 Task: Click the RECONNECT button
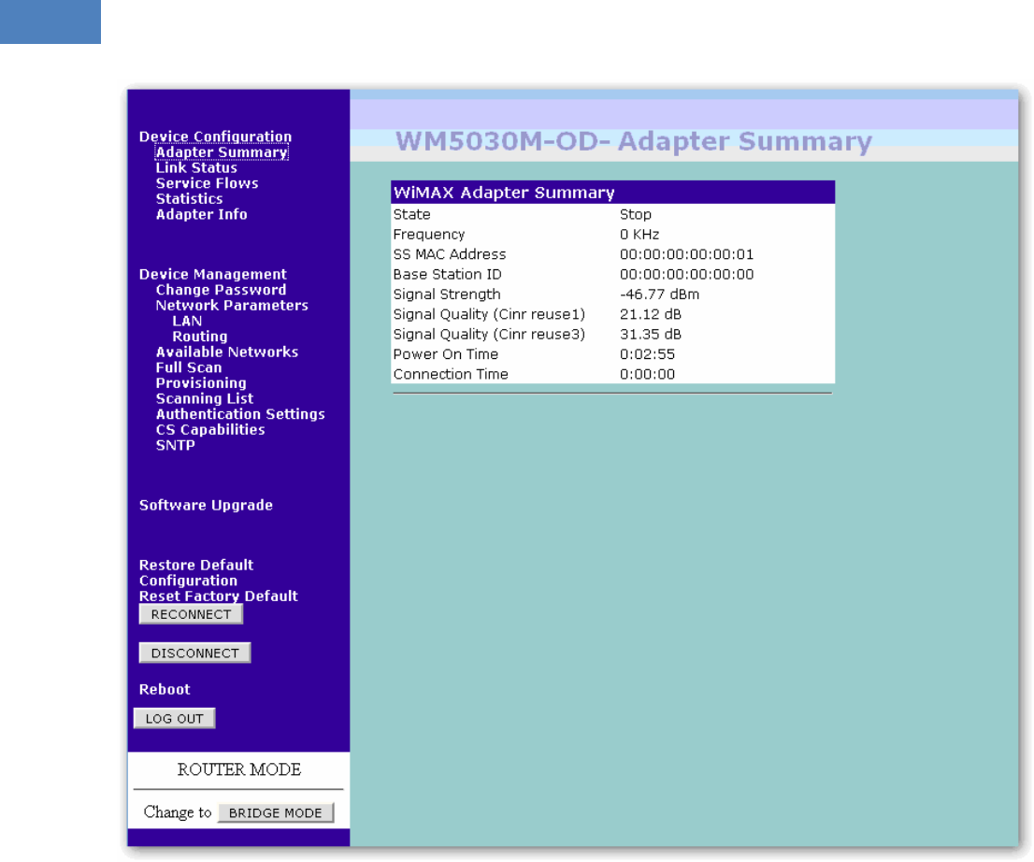click(191, 614)
